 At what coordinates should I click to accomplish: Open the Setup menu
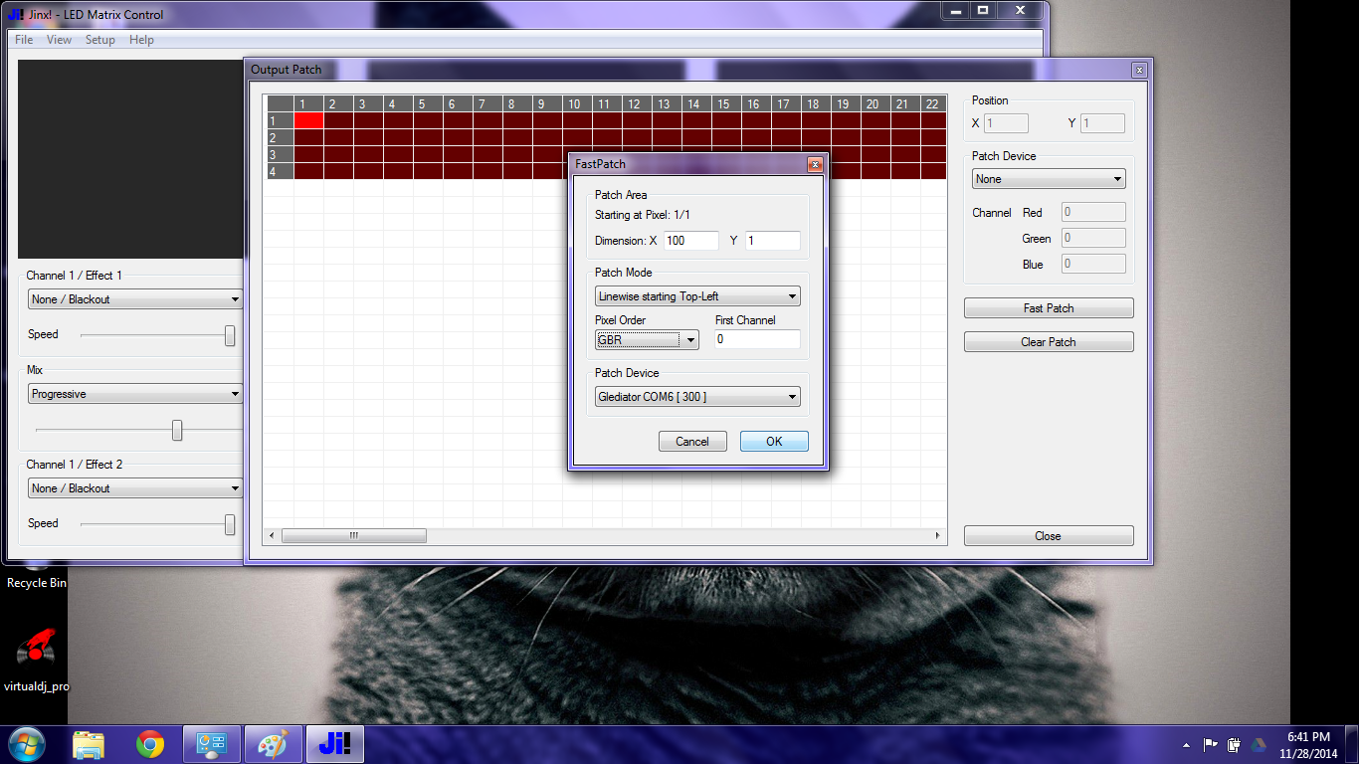(x=99, y=40)
